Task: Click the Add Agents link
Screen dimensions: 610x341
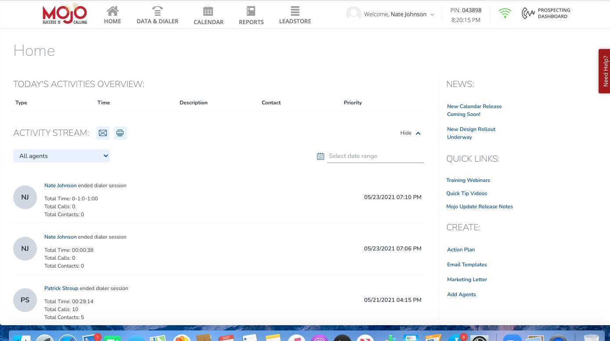Action: 461,294
